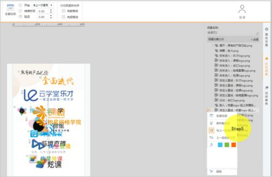The width and height of the screenshot is (272, 177).
Task: Choose 删除 delete in the context menu
Action: (x=222, y=172)
